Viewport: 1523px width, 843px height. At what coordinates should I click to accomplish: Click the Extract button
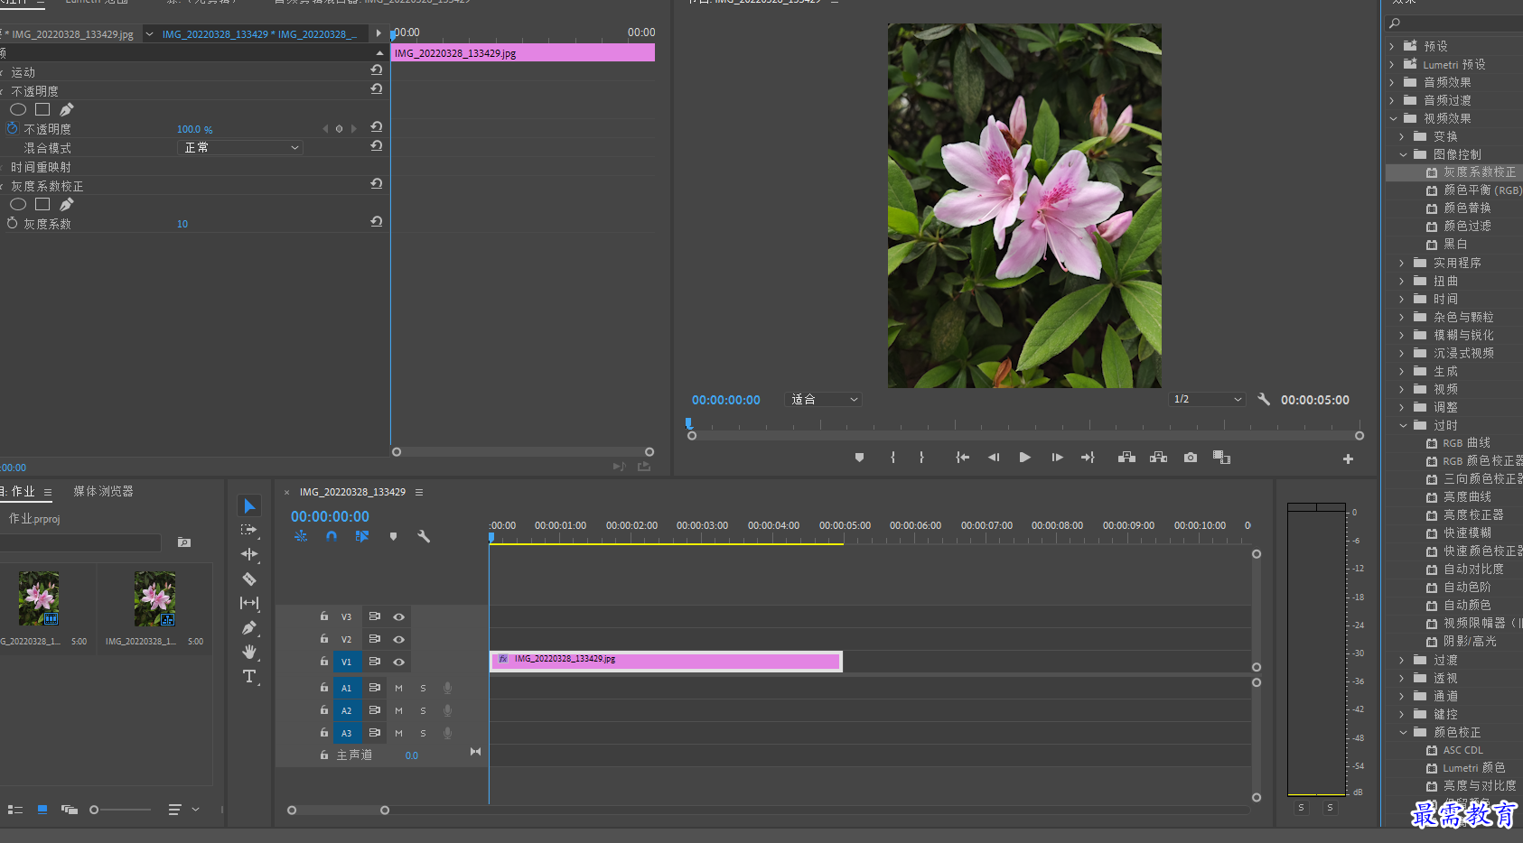[x=1158, y=458]
